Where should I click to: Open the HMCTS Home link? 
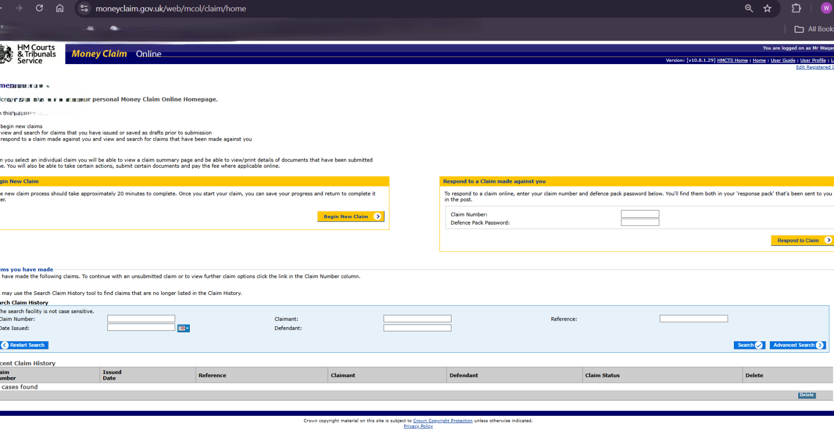coord(732,60)
